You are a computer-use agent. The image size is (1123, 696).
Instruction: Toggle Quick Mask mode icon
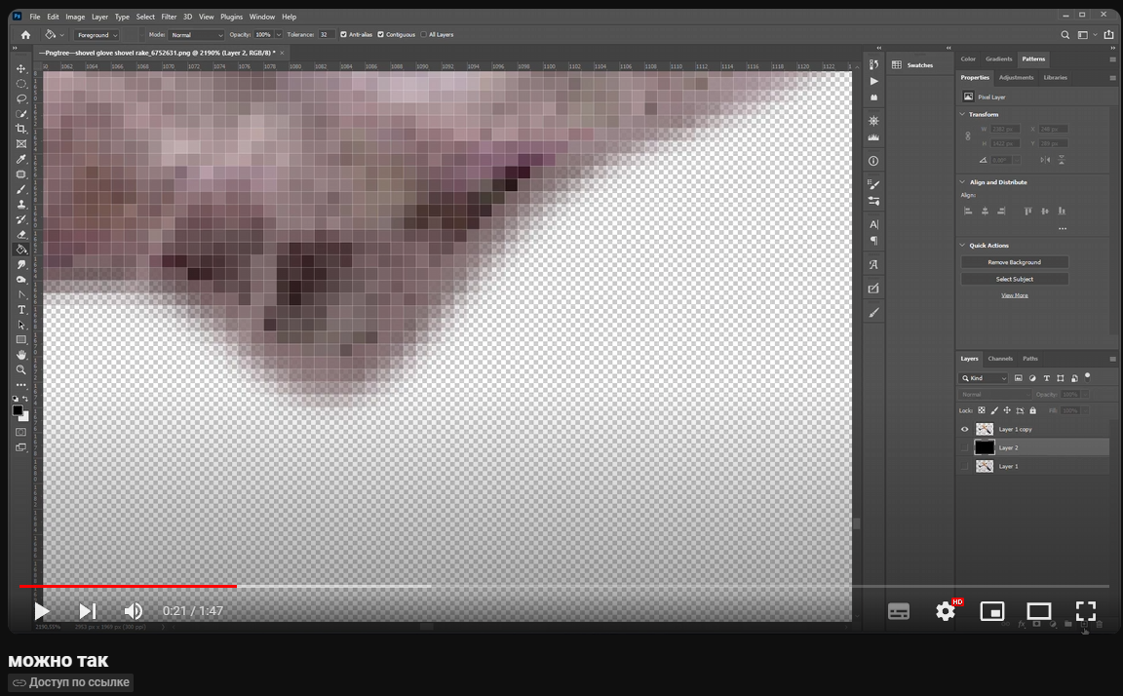pos(20,433)
